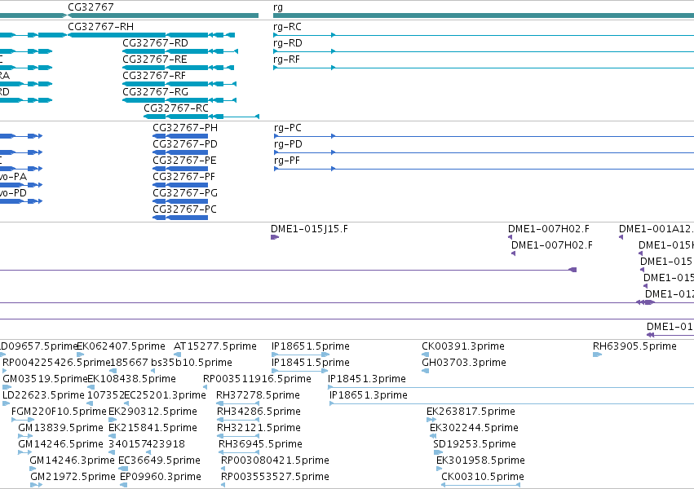Click EST label RP003553527.5prime

(276, 477)
